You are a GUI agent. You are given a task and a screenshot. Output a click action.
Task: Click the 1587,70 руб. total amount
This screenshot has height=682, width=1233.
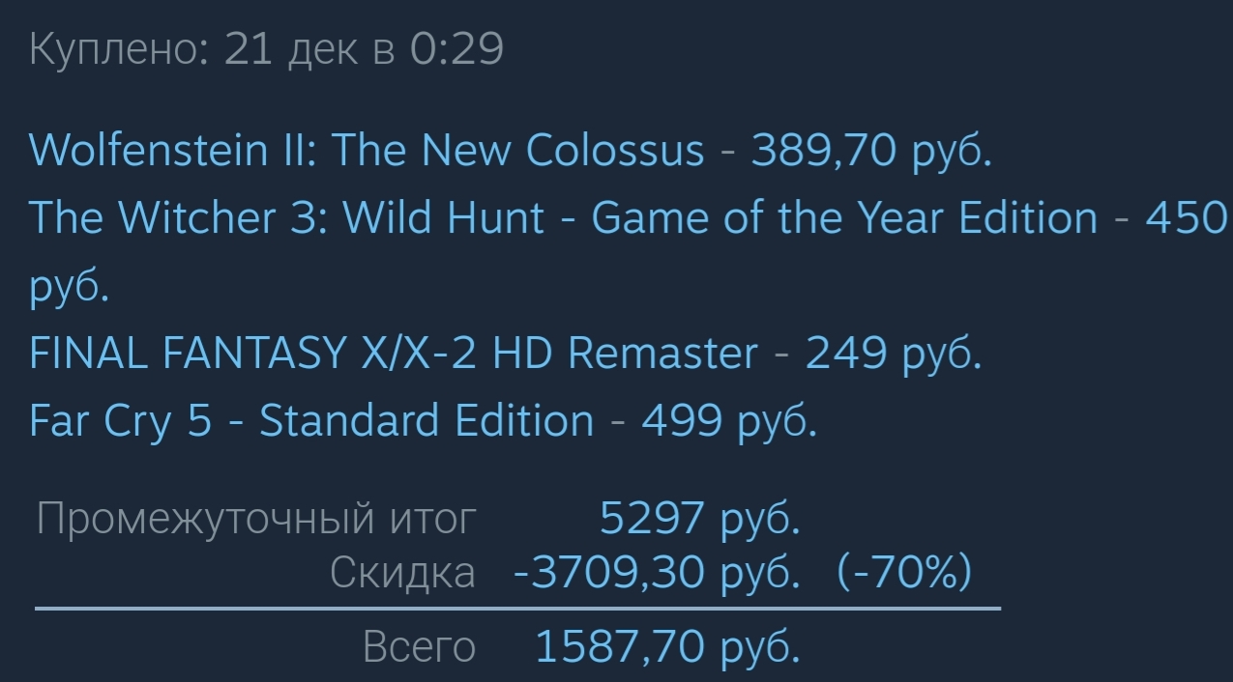click(667, 647)
